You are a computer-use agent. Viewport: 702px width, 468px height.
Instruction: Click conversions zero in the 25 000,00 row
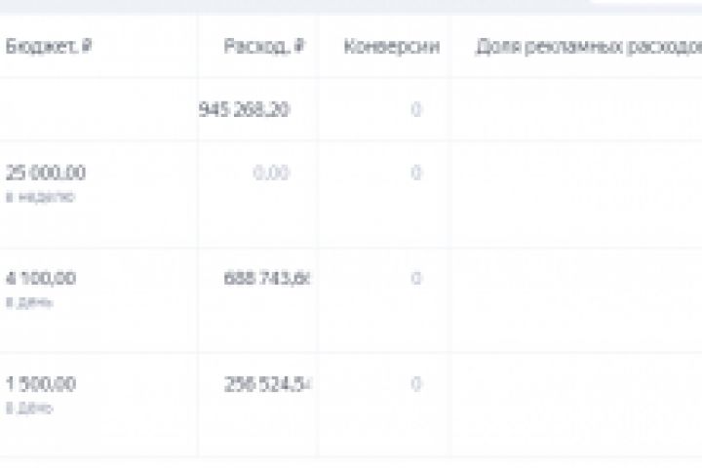click(x=416, y=173)
